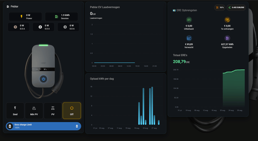Click the 0 kW Laadvermogen value
Image resolution: width=258 pixels, height=141 pixels.
click(93, 14)
